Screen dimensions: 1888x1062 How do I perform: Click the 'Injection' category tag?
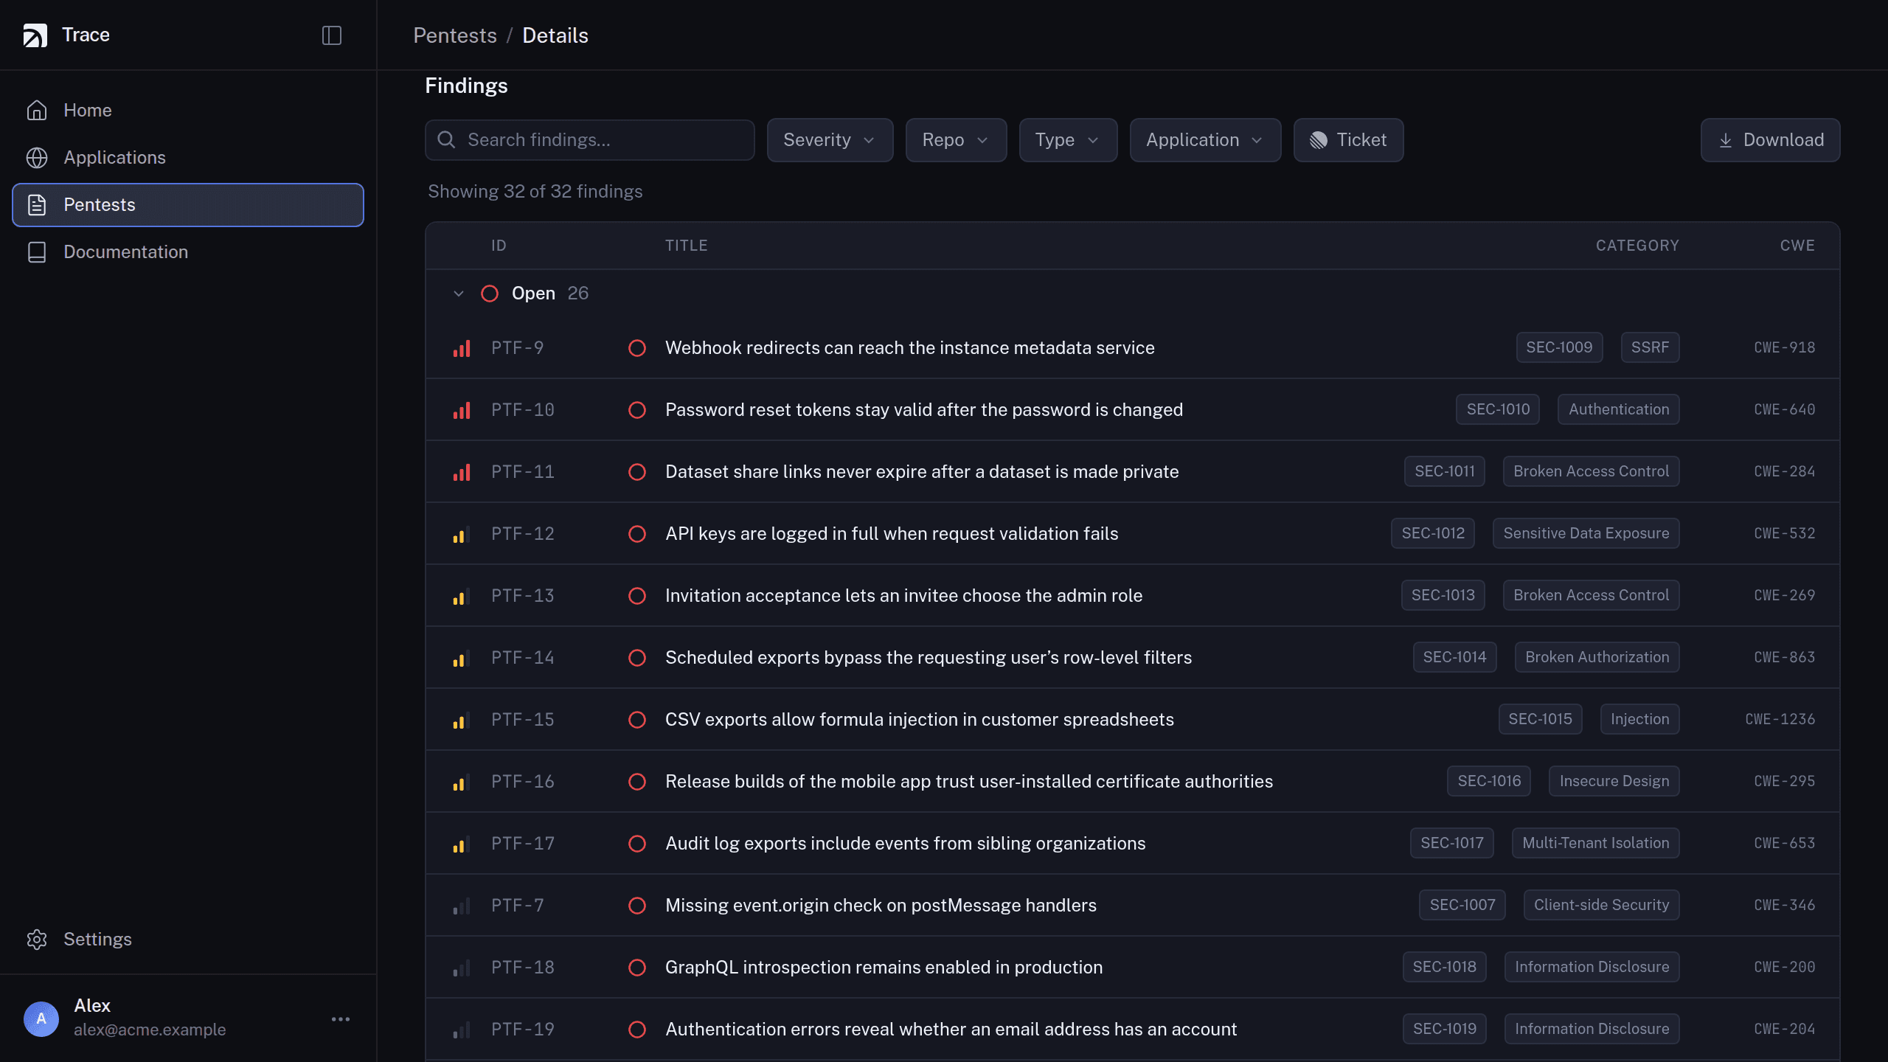[1639, 719]
